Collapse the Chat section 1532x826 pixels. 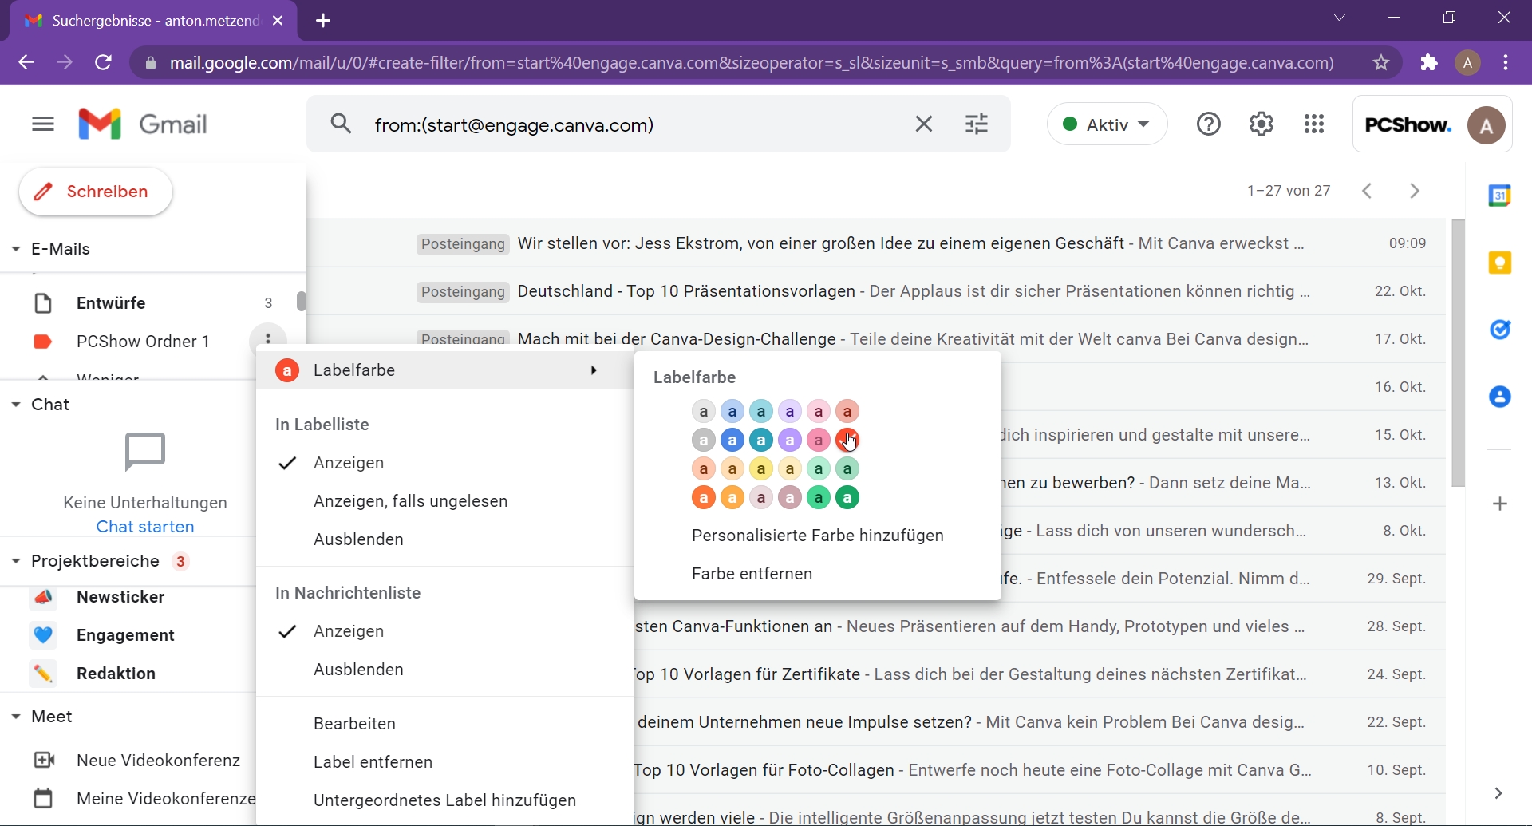[x=16, y=405]
